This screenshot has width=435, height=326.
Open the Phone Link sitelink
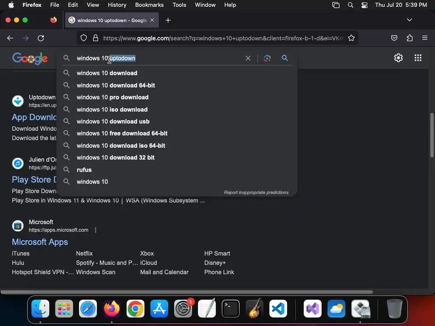coord(219,272)
